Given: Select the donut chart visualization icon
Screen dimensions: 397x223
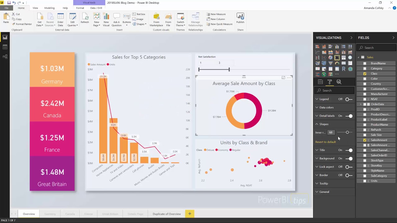Looking at the screenshot, I should 337,58.
